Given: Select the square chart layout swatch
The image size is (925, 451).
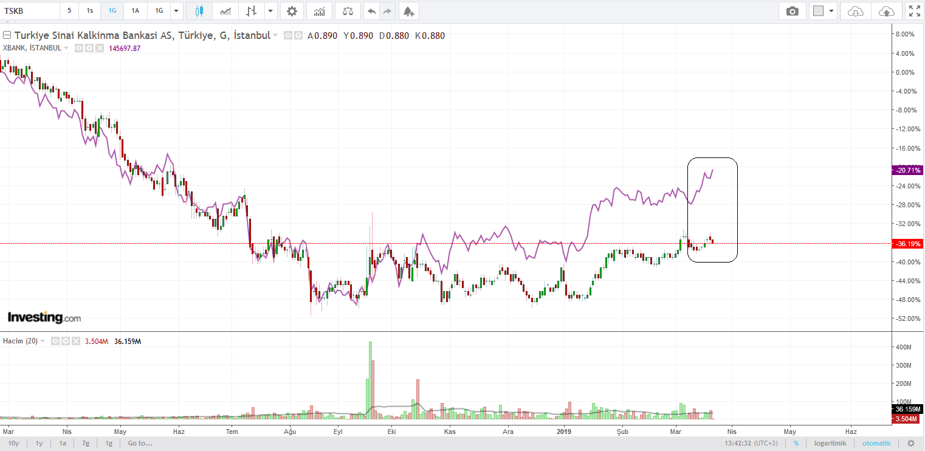Looking at the screenshot, I should 818,11.
